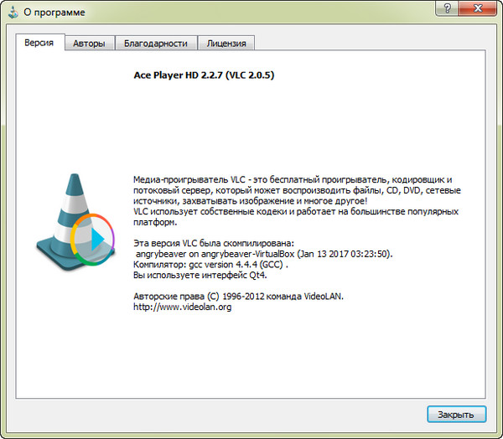The image size is (503, 439).
Task: Show the Лицензия tab
Action: (226, 43)
